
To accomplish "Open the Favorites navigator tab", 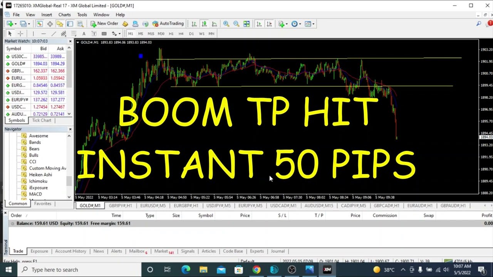I will [43, 204].
